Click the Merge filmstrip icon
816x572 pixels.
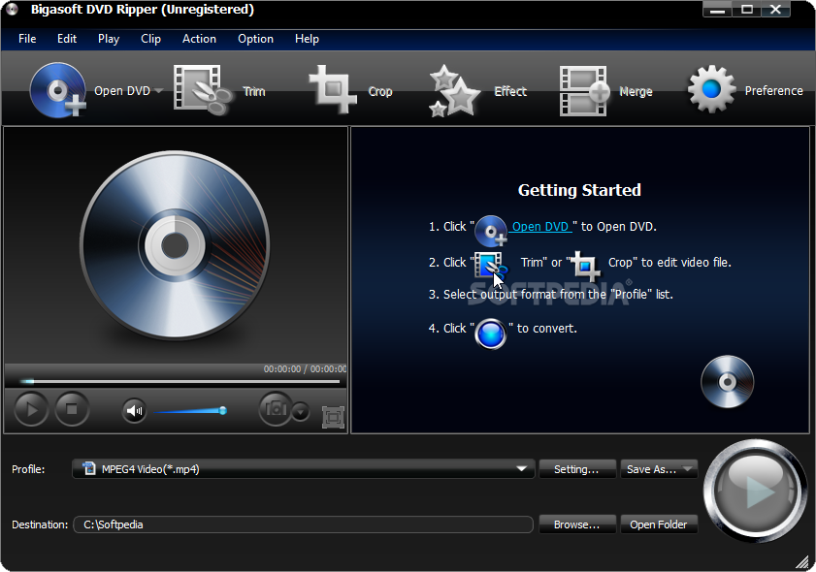point(584,91)
